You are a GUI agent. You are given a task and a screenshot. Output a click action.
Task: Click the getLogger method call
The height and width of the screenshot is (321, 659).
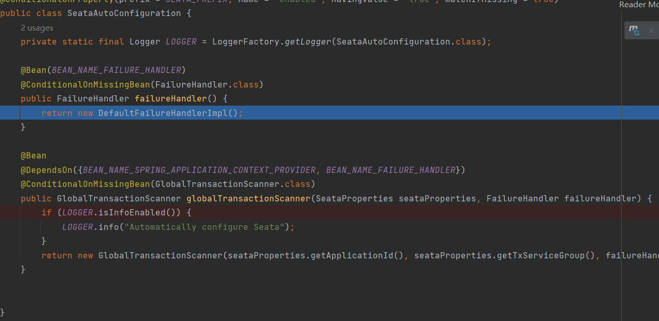point(308,41)
